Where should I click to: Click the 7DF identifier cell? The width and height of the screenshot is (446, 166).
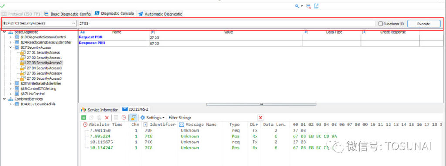pyautogui.click(x=149, y=130)
